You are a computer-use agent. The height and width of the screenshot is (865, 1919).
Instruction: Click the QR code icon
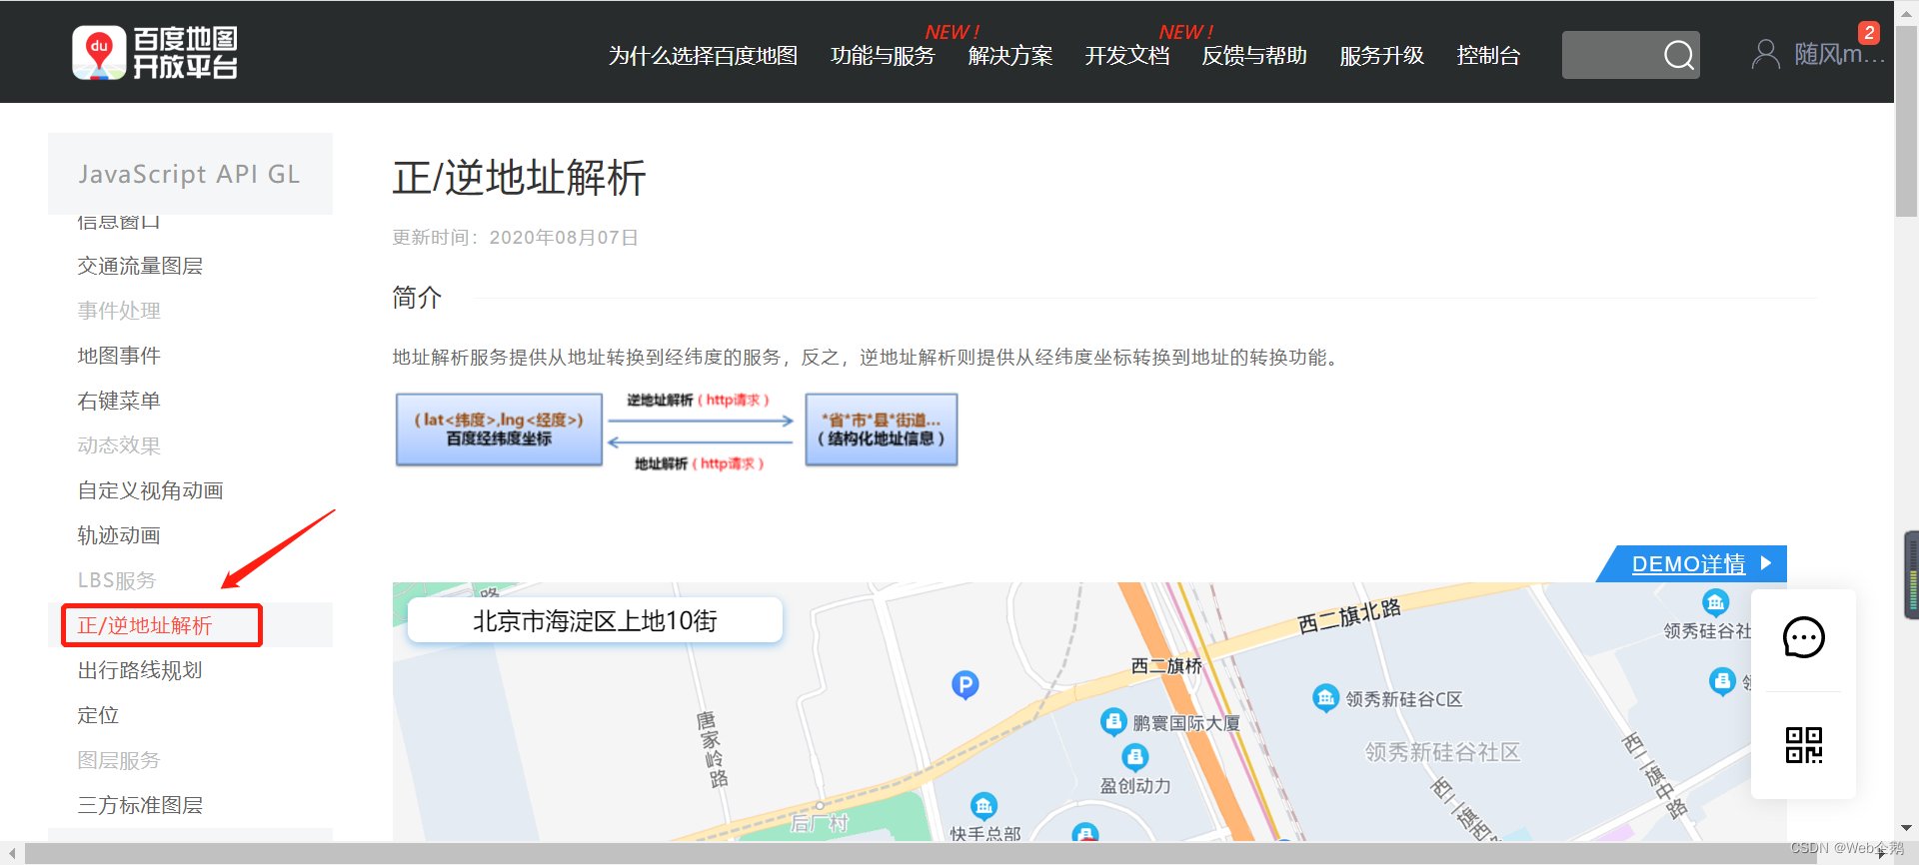click(1804, 745)
